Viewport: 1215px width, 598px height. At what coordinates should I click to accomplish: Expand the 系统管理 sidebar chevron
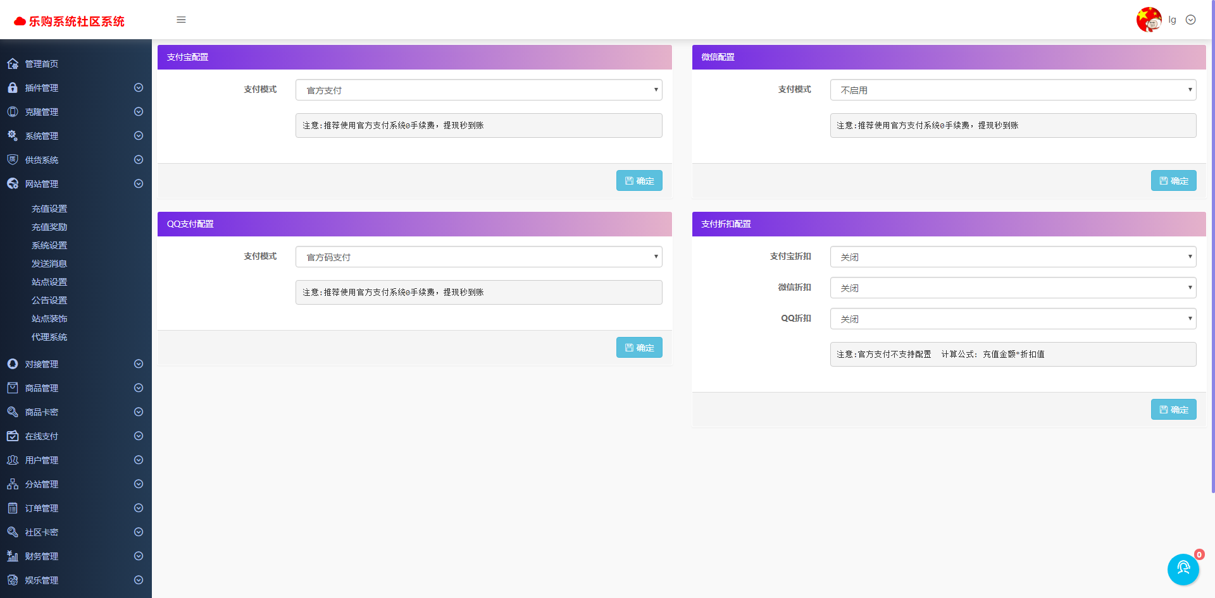tap(138, 135)
